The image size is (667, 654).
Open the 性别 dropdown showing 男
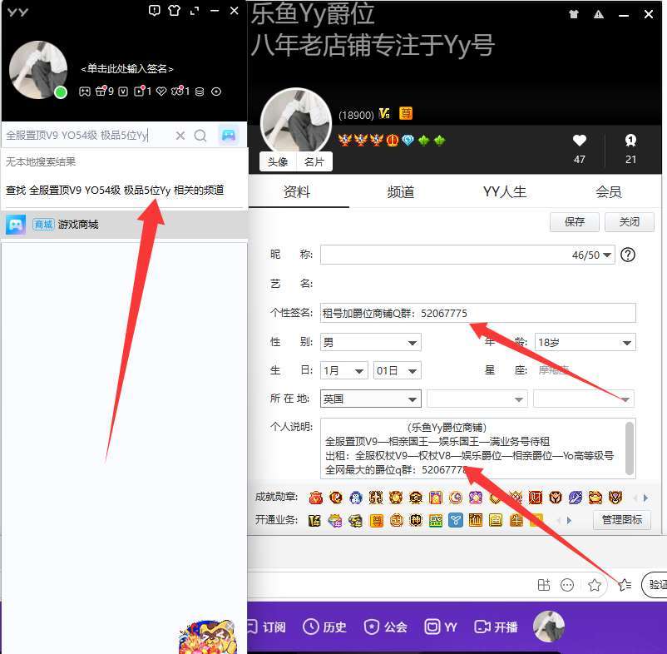[370, 342]
